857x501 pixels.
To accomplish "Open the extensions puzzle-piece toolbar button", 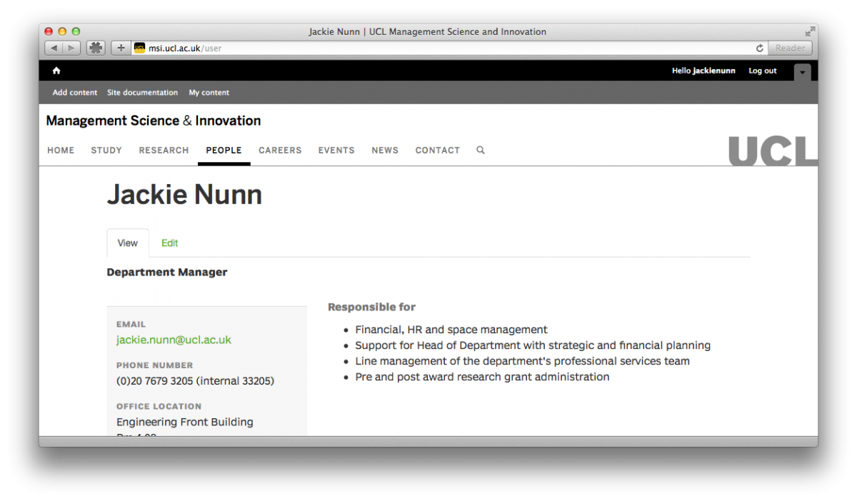I will [96, 48].
